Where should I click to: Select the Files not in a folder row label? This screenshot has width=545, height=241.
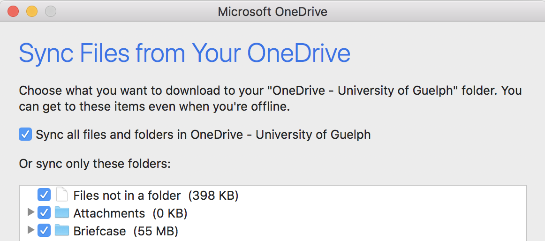127,196
